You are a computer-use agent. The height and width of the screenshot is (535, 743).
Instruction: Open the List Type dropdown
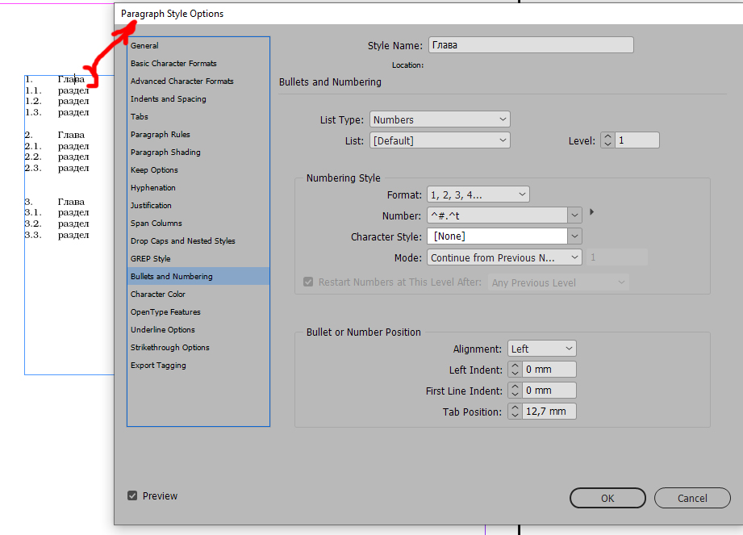(x=440, y=119)
